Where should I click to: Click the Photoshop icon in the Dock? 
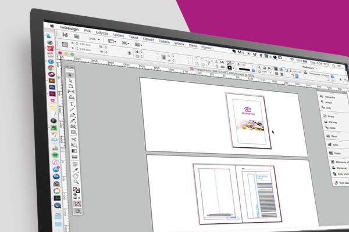coord(52,86)
